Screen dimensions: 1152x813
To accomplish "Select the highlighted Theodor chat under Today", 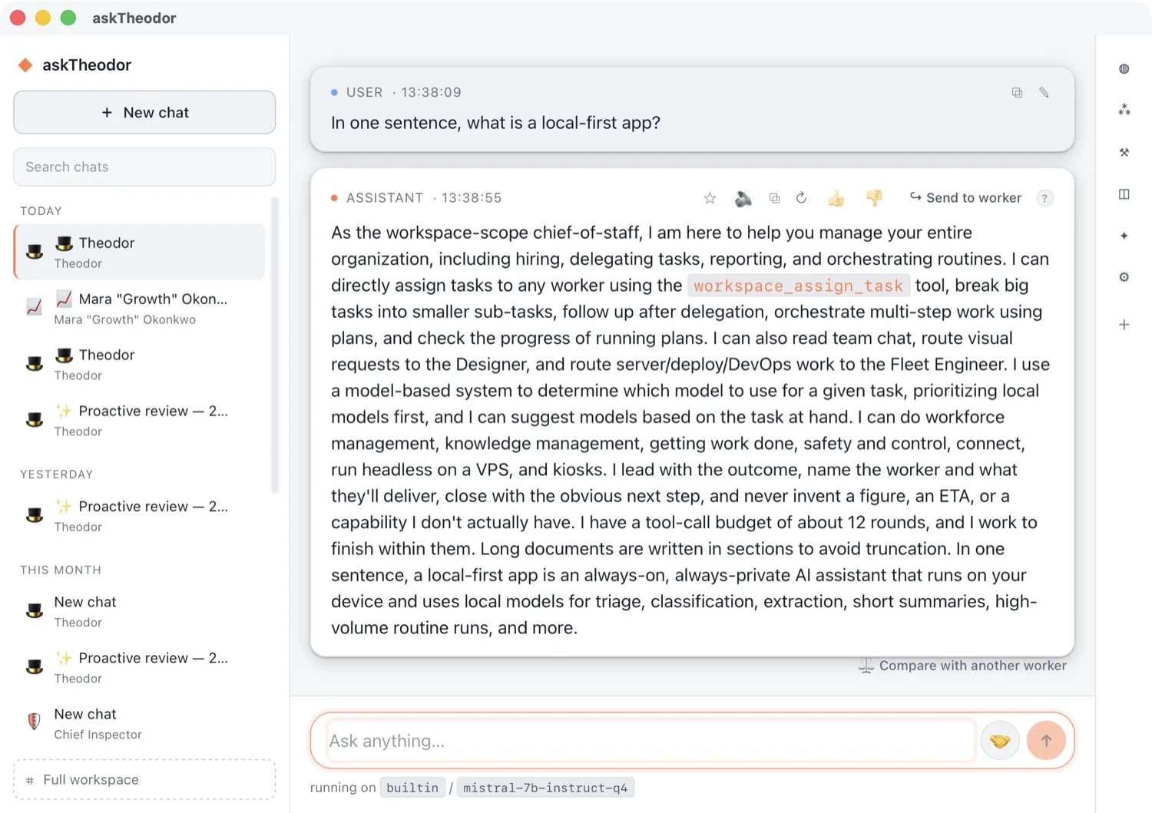I will coord(140,253).
